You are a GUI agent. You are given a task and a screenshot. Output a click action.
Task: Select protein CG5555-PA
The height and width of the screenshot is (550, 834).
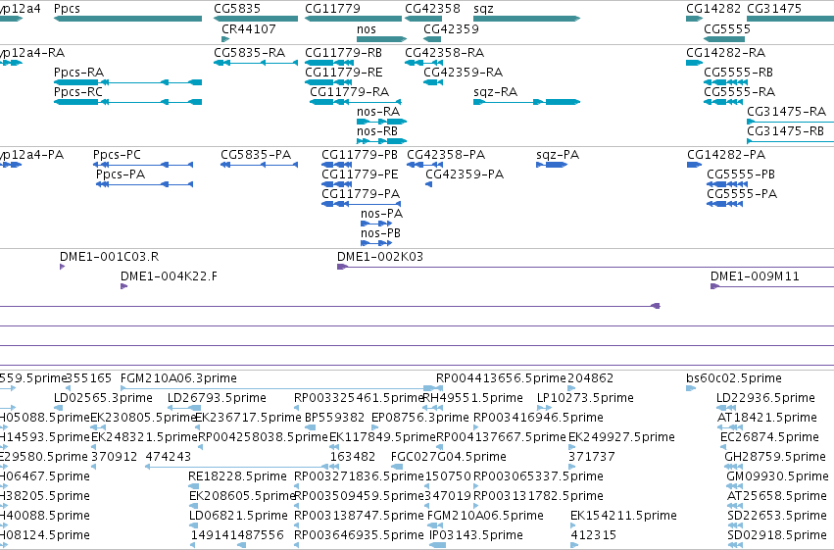point(742,194)
